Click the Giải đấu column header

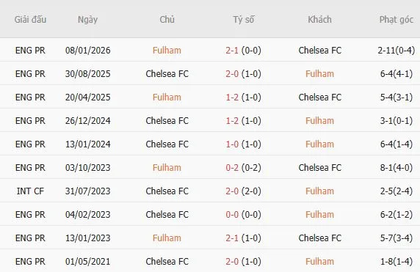[x=30, y=20]
